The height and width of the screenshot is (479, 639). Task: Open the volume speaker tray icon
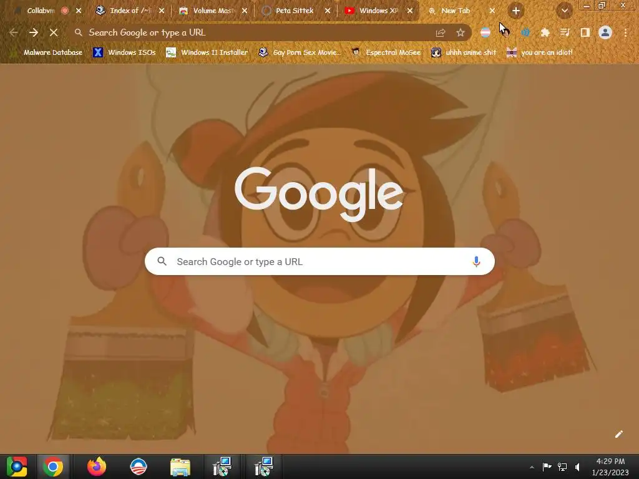click(577, 467)
